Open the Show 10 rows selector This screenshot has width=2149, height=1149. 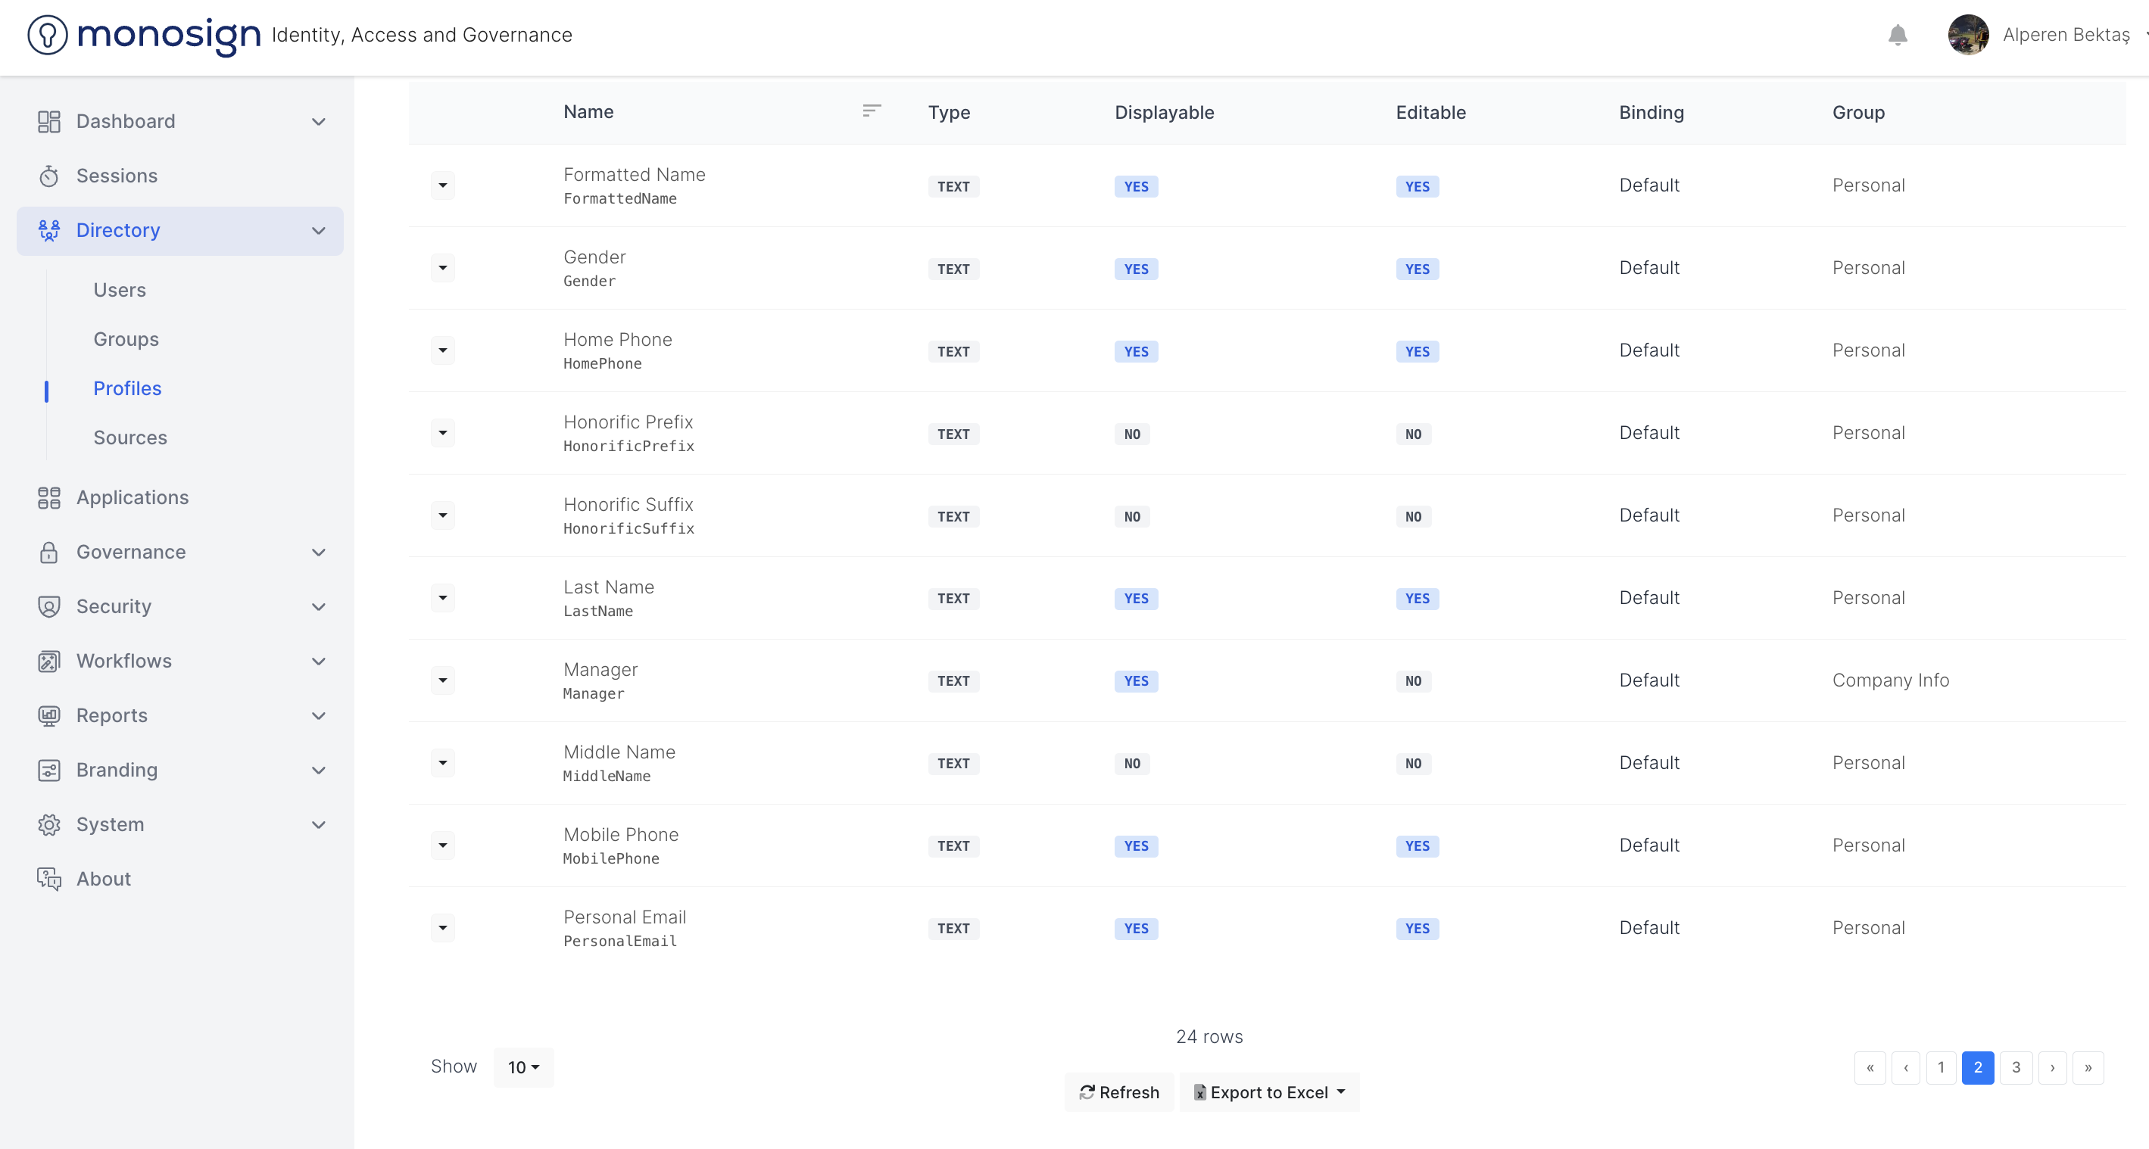tap(523, 1067)
